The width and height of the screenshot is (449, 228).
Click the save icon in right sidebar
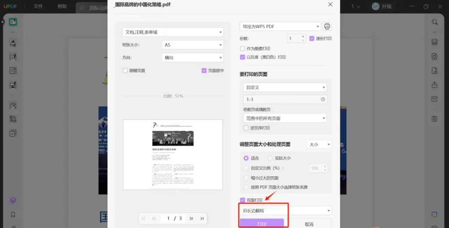click(x=435, y=118)
